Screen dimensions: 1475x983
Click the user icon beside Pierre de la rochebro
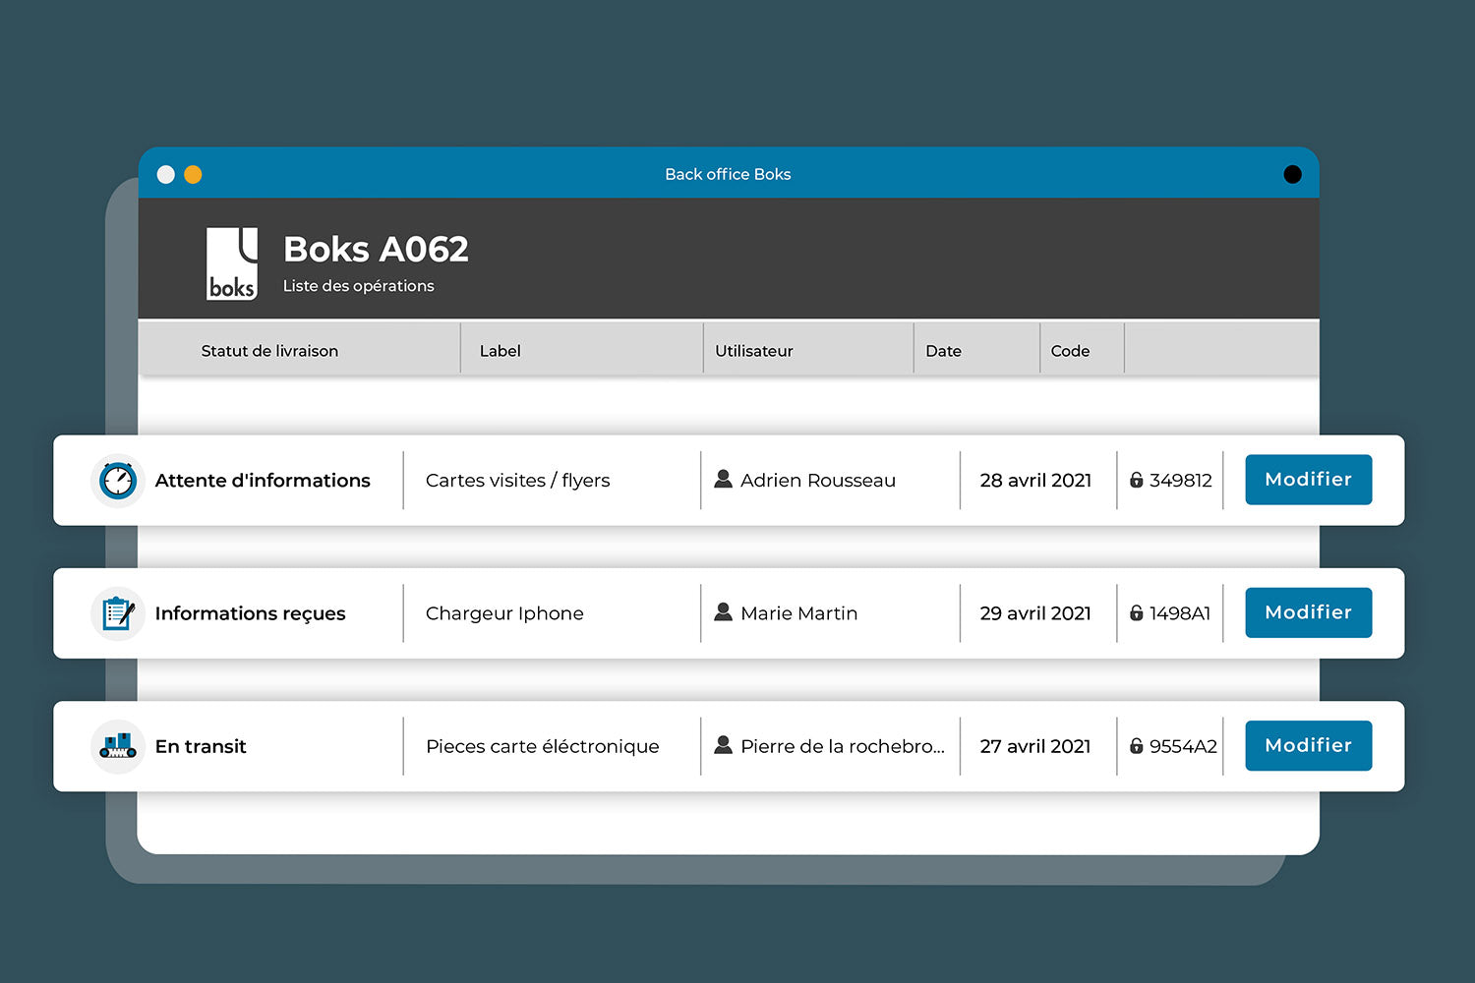click(x=723, y=745)
